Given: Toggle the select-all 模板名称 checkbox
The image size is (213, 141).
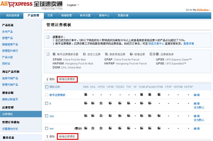Looking at the screenshot, I should (47, 87).
